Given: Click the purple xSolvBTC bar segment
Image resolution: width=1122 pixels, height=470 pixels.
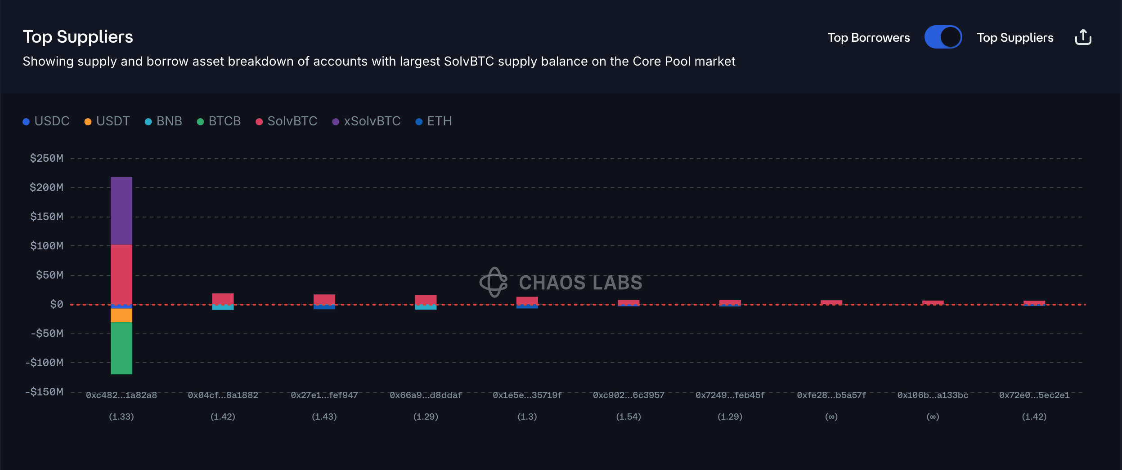Looking at the screenshot, I should [121, 211].
